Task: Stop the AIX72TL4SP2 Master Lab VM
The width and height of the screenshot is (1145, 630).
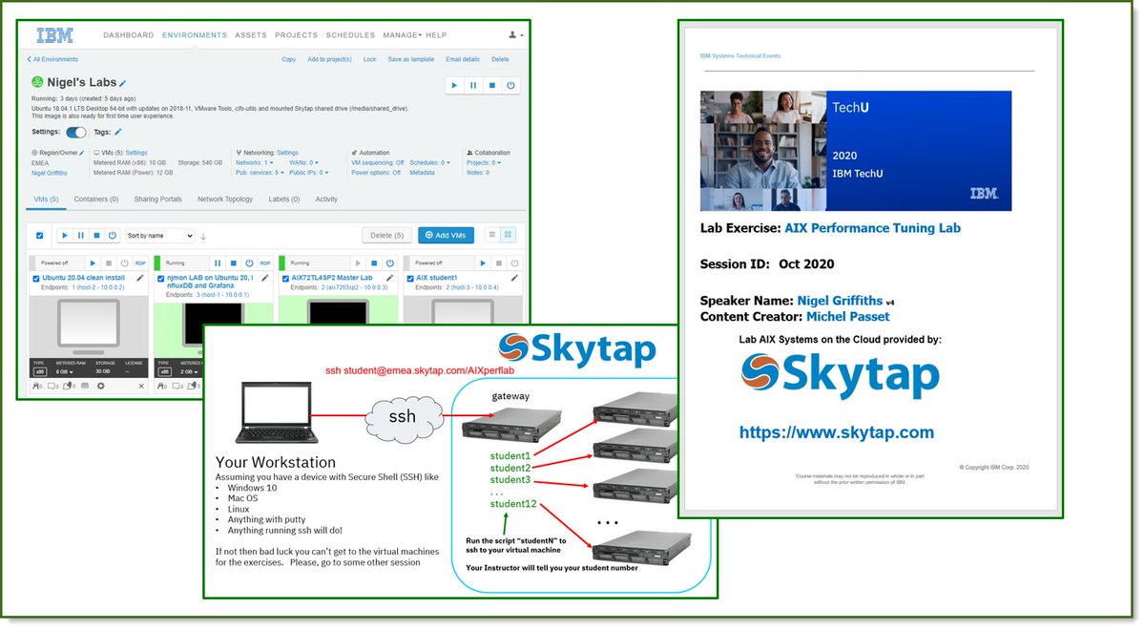Action: [373, 262]
